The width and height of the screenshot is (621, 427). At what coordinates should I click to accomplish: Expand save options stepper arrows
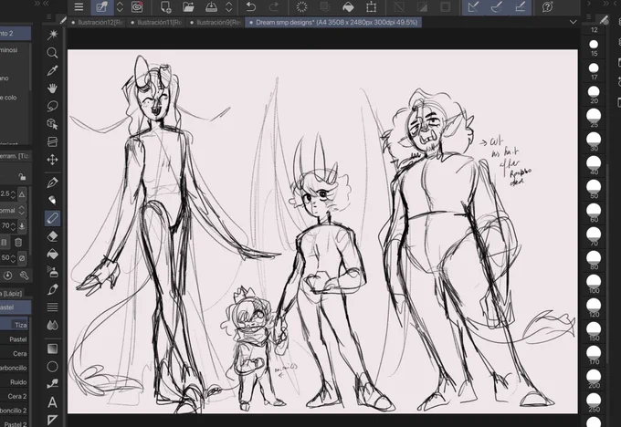tap(229, 6)
